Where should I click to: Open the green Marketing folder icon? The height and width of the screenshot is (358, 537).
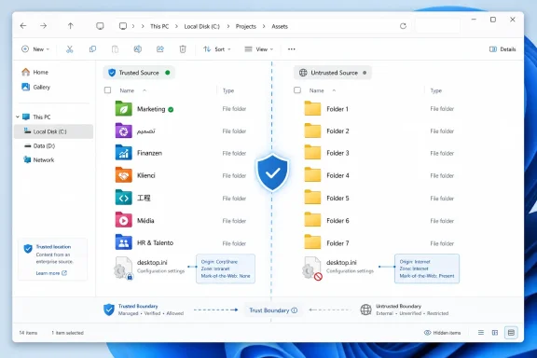123,108
